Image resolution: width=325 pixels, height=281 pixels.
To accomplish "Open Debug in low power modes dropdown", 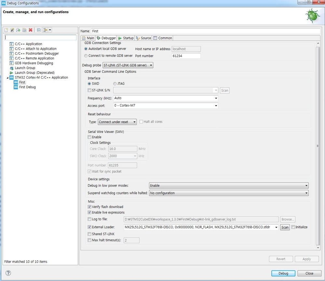I will tap(229, 185).
